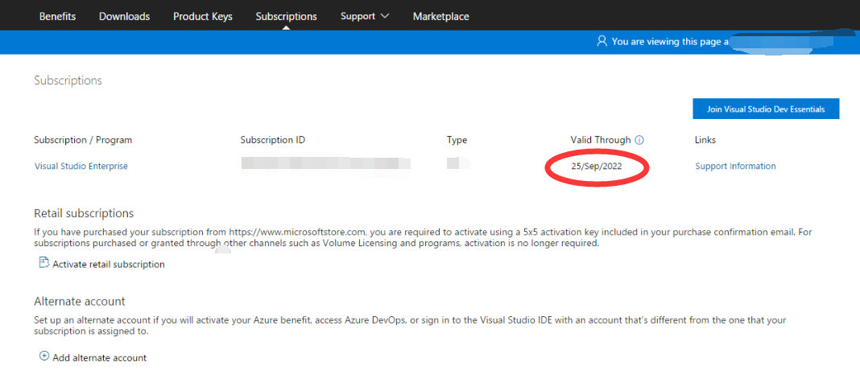Switch to the Product Keys tab
The image size is (860, 387).
click(x=203, y=16)
